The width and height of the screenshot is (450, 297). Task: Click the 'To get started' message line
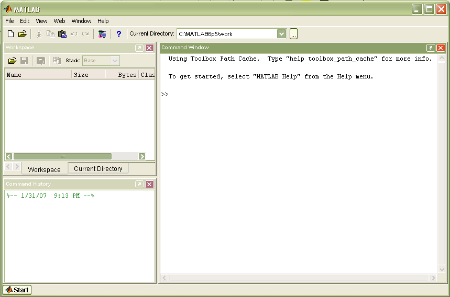[271, 76]
